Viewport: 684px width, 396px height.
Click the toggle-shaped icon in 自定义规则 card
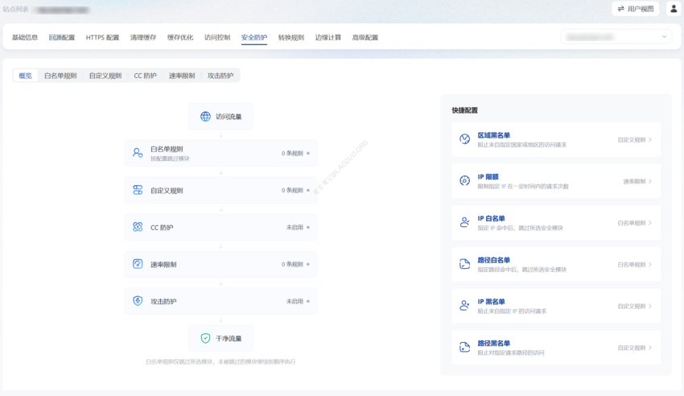click(x=138, y=190)
